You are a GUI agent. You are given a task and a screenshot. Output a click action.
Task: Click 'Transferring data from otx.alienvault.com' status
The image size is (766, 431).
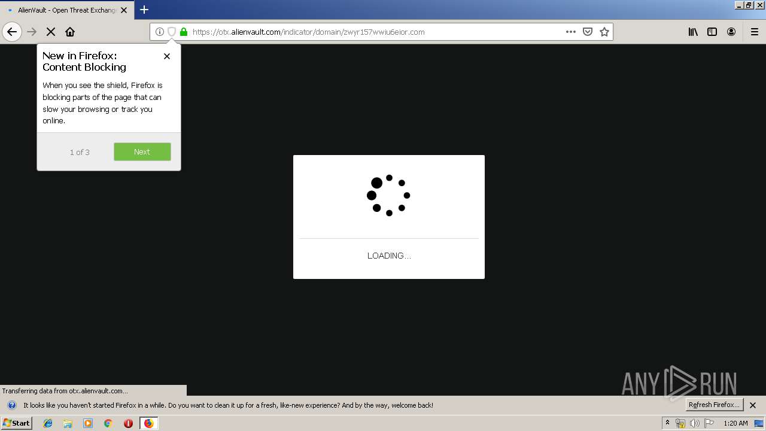tap(65, 391)
